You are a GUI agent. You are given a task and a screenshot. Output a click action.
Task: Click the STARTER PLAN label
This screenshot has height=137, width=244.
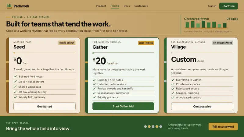(x=22, y=42)
